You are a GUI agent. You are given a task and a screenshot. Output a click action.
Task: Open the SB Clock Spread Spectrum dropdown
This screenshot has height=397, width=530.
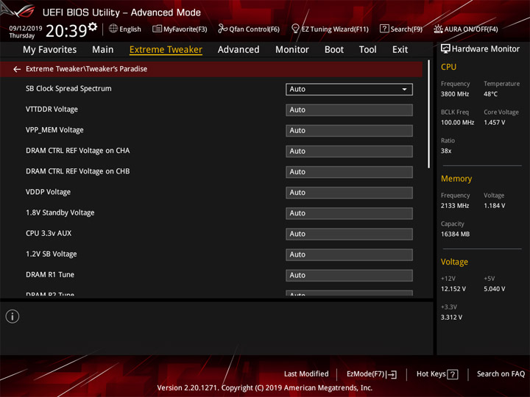coord(349,89)
